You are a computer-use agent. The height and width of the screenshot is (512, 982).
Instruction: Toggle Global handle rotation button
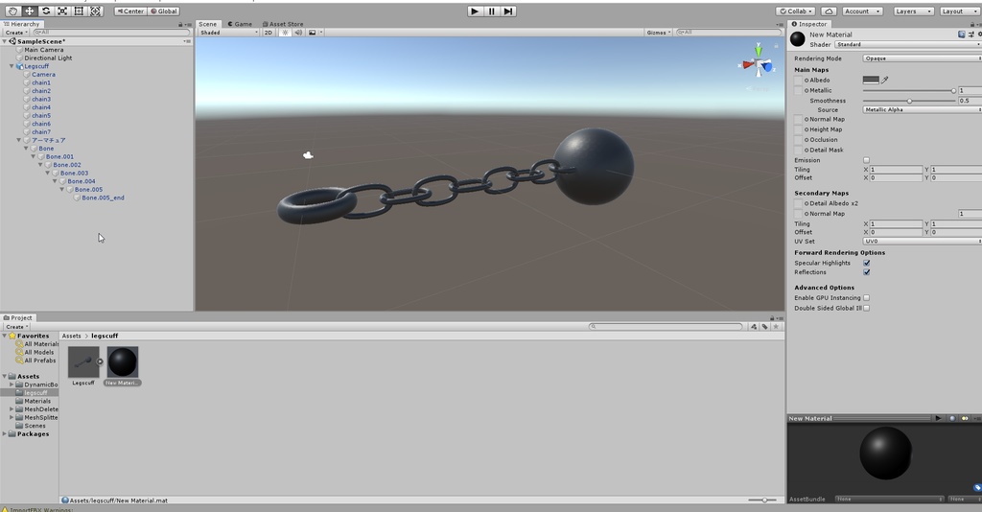pyautogui.click(x=164, y=12)
